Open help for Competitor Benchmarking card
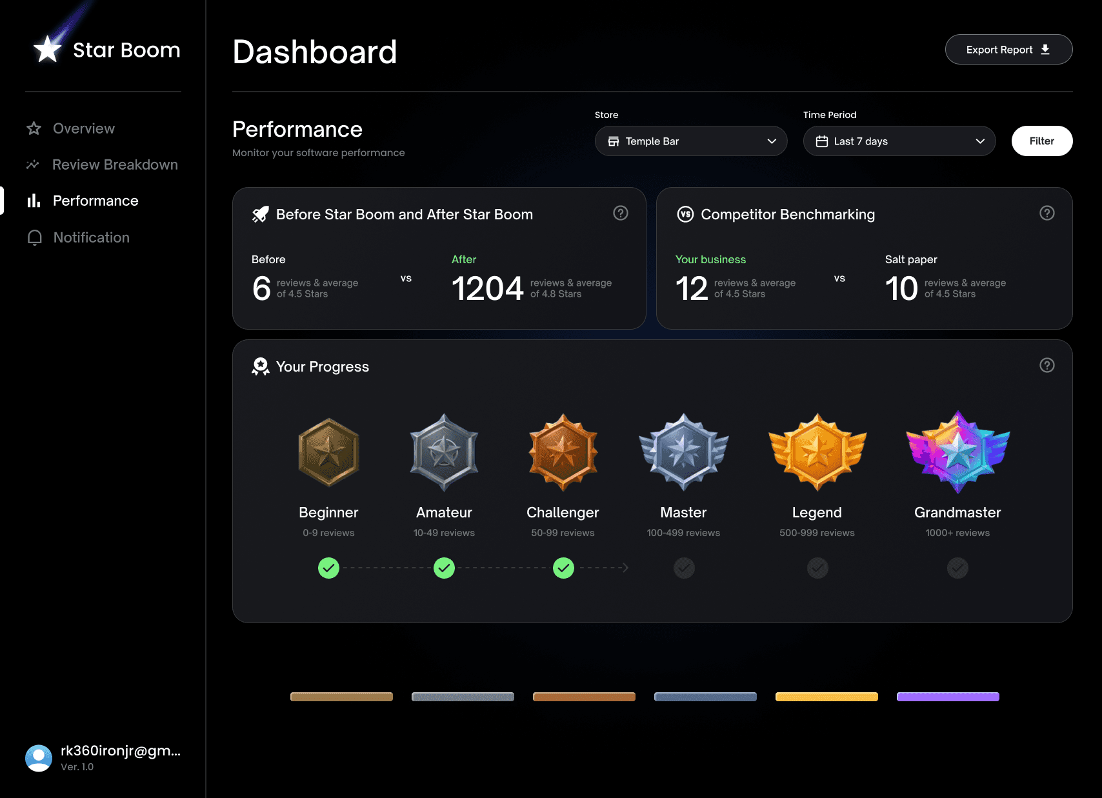This screenshot has width=1102, height=798. point(1047,213)
